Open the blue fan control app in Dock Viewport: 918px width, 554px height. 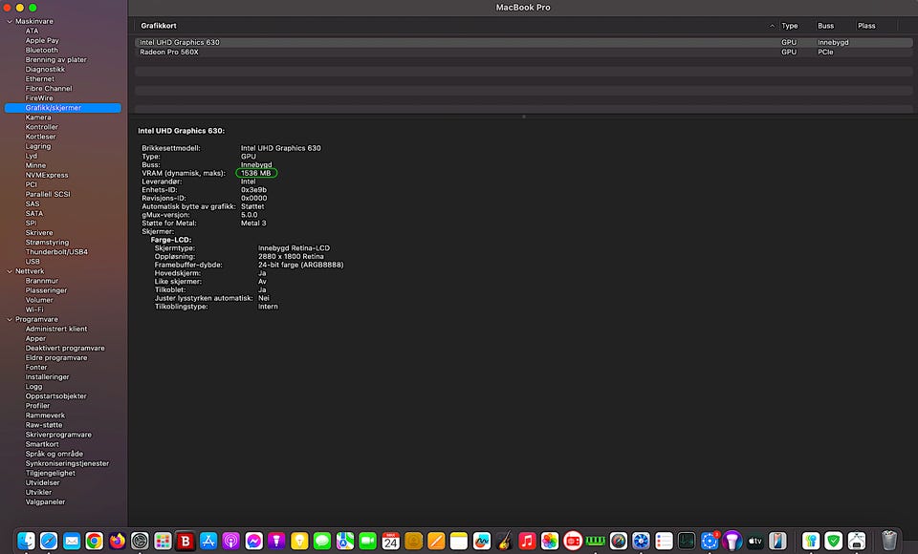[x=641, y=542]
